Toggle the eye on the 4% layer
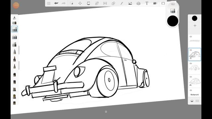 click(191, 77)
